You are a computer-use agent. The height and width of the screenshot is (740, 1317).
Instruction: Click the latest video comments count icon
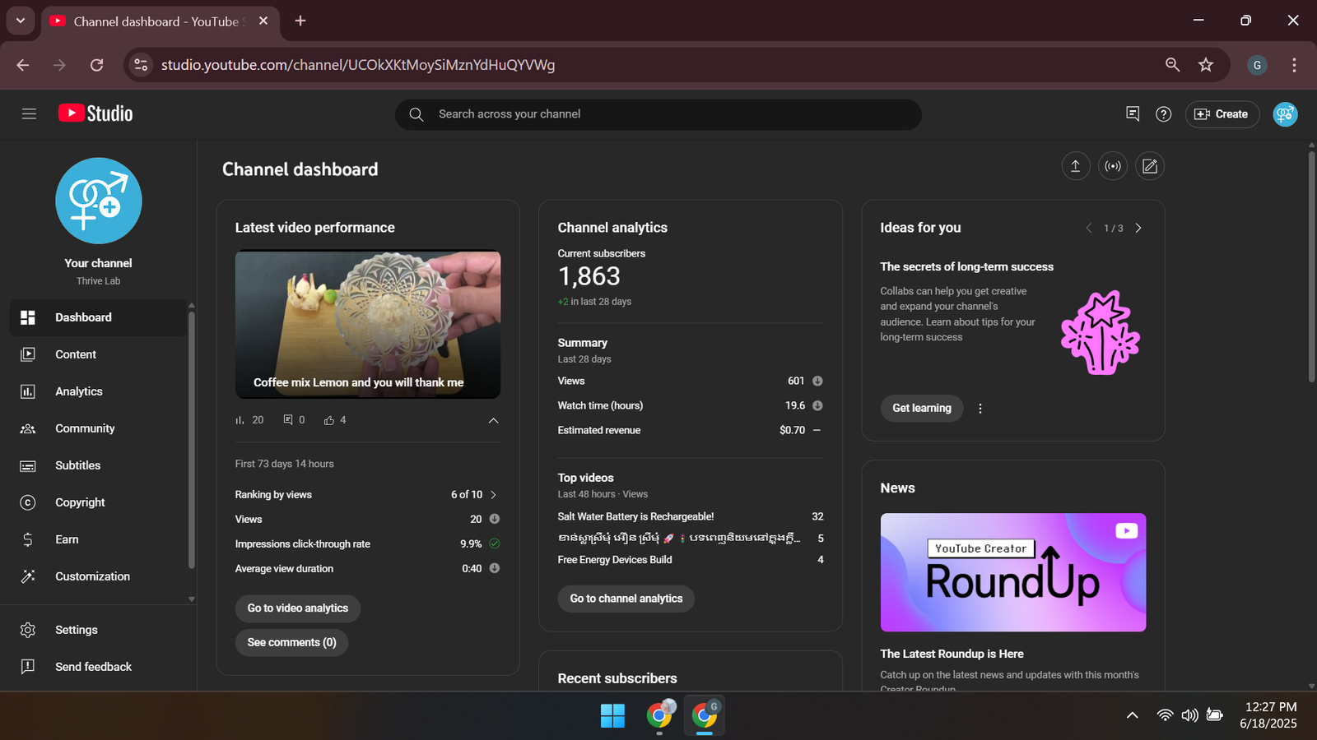coord(288,420)
